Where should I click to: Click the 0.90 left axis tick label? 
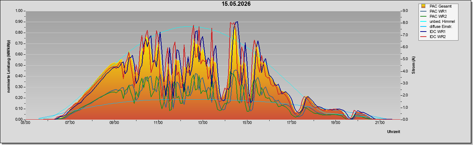[x=19, y=22]
